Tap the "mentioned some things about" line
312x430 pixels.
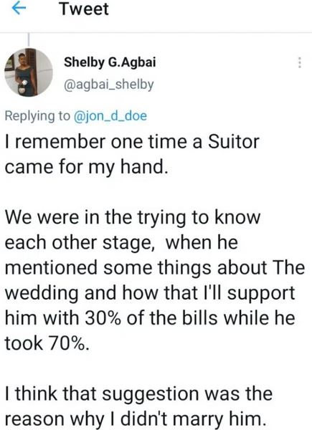pos(155,267)
